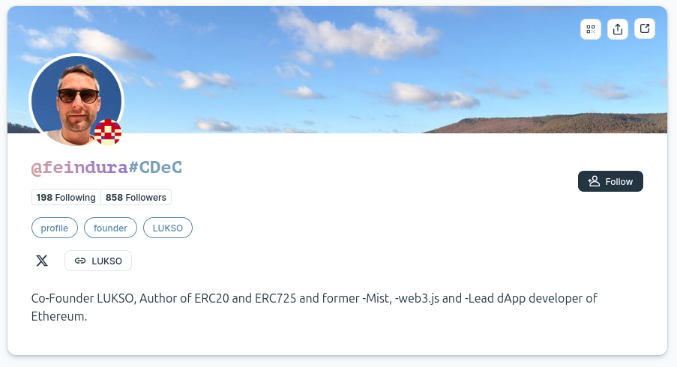This screenshot has height=367, width=677.
Task: Click the @feindura username
Action: 79,168
